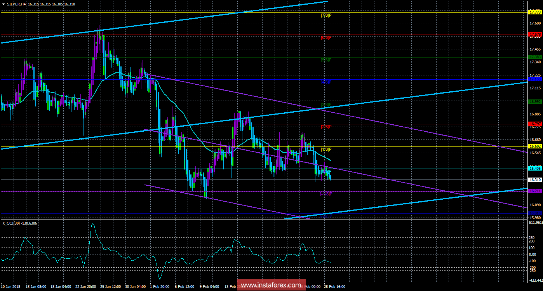Image resolution: width=543 pixels, height=291 pixels.
Task: Select the purple 16.211 price level tag
Action: click(534, 191)
